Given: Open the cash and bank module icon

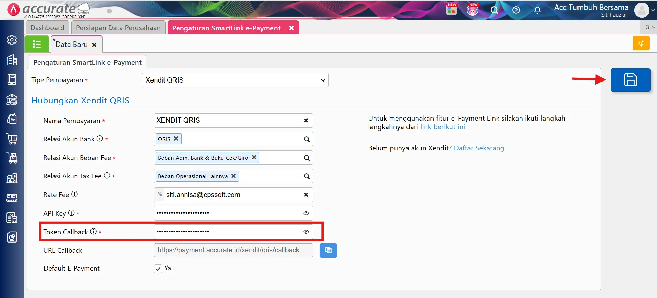Looking at the screenshot, I should click(x=12, y=99).
